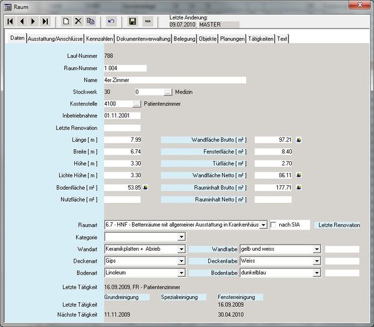Screen dimensions: 374x327
Task: Delete record with the X icon
Action: (79, 21)
